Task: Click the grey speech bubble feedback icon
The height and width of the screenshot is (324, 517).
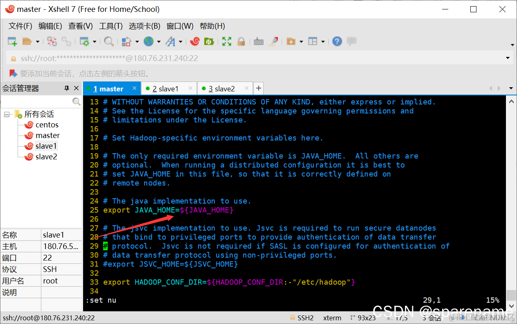Action: tap(351, 41)
